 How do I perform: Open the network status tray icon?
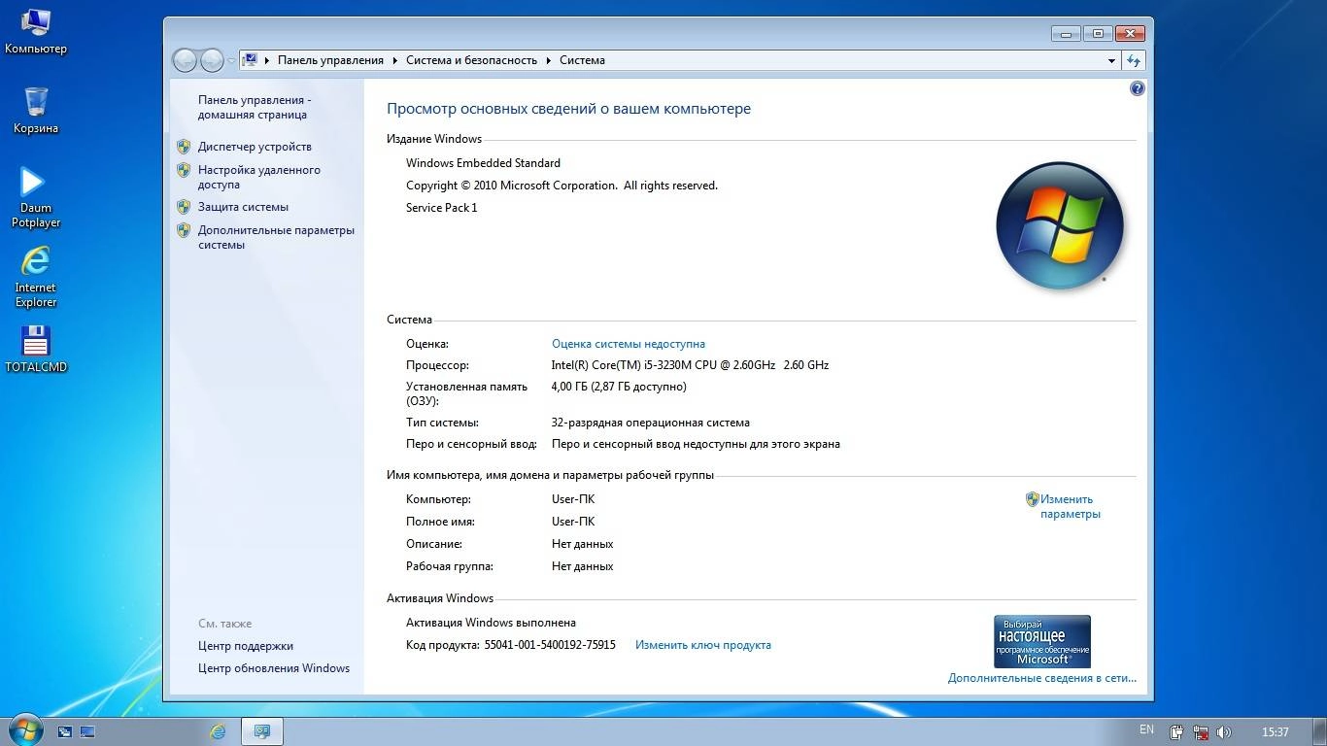tap(1201, 731)
